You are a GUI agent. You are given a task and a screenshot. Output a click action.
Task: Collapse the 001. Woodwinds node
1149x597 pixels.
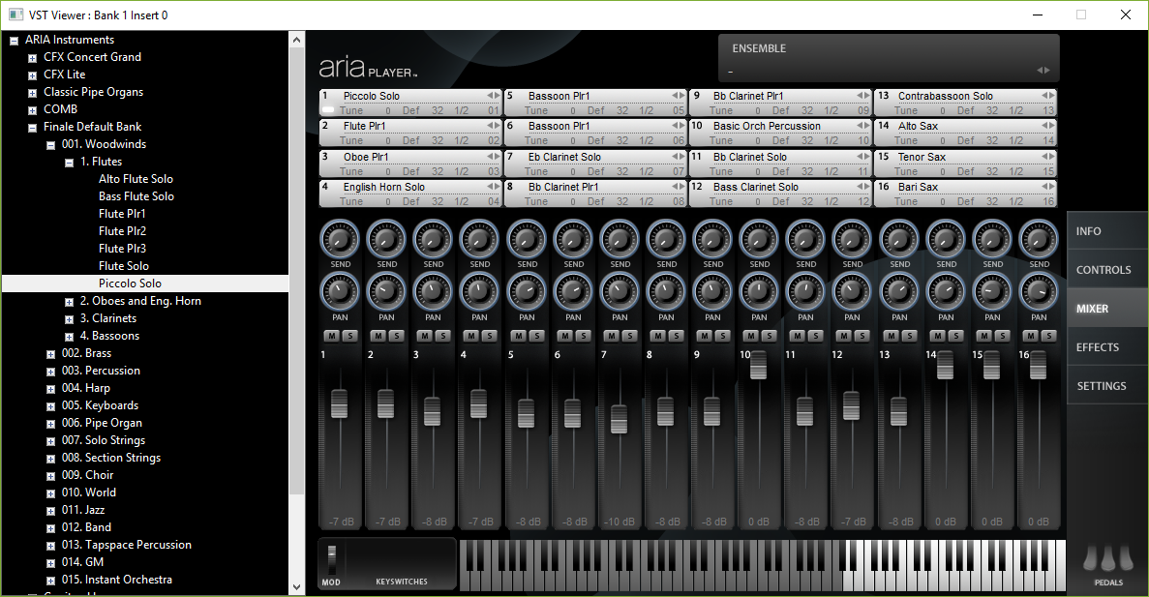[50, 146]
